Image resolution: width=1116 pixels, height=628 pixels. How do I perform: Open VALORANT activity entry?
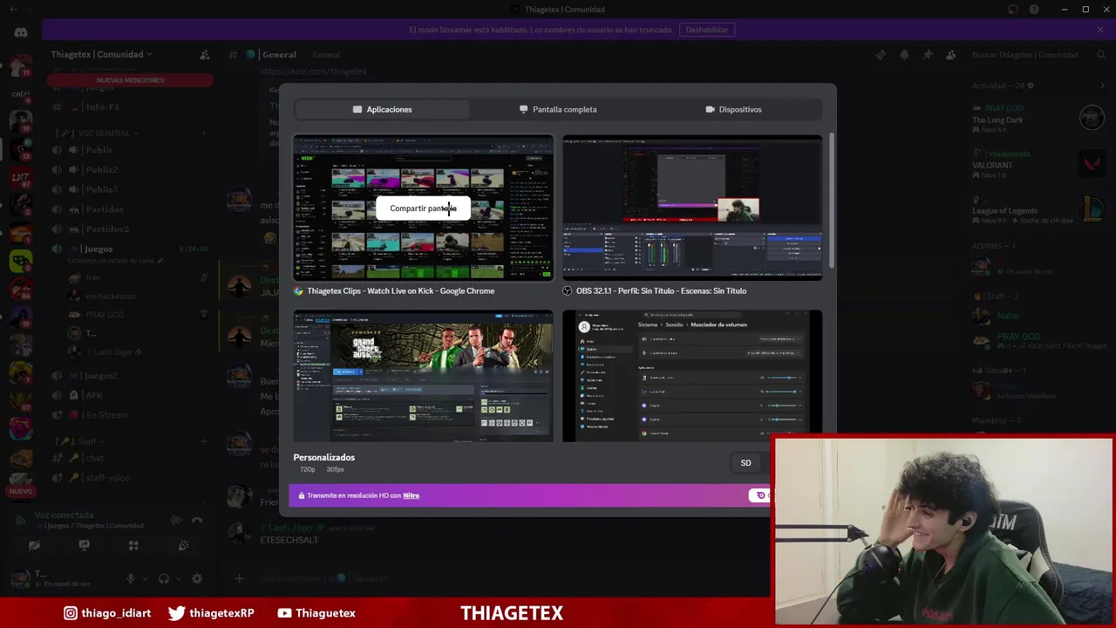(1038, 164)
